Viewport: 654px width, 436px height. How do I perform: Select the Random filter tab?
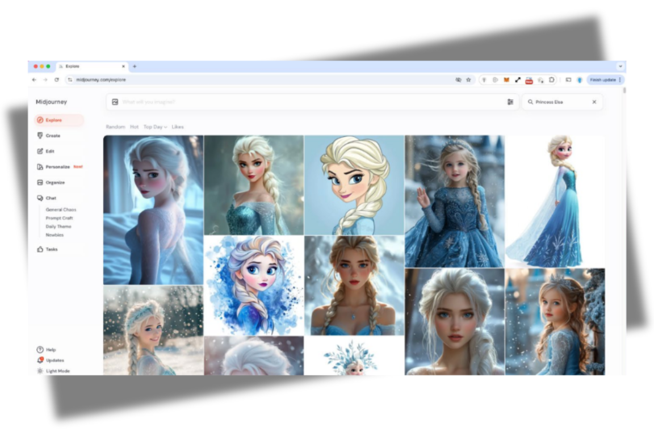coord(115,127)
